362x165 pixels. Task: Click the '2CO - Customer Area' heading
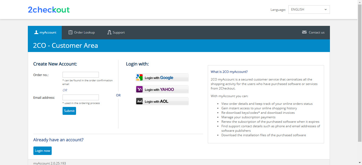coord(65,46)
